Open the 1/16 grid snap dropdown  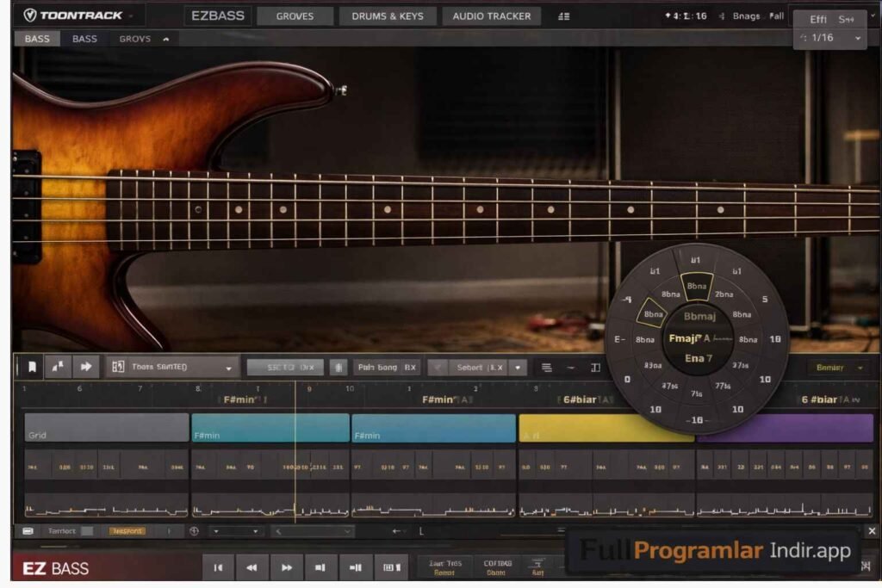(829, 37)
